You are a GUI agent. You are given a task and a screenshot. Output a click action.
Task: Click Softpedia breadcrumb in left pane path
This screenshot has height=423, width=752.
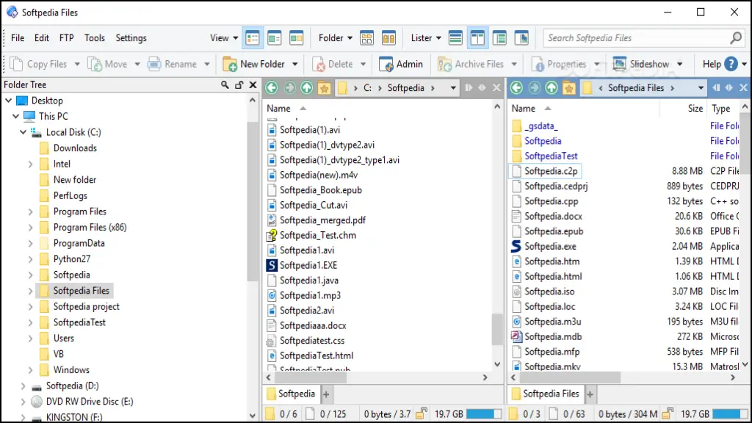pos(405,88)
